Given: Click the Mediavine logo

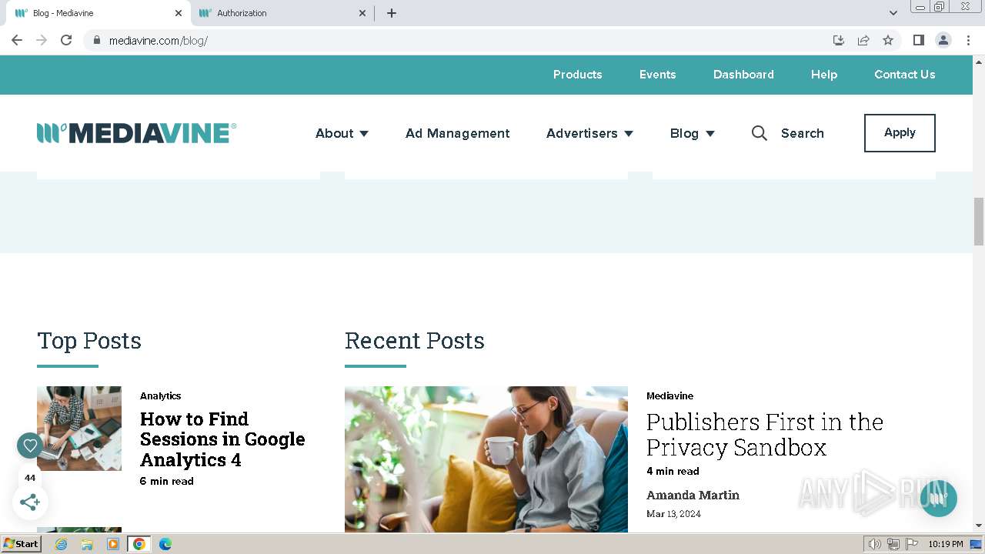Looking at the screenshot, I should [136, 133].
